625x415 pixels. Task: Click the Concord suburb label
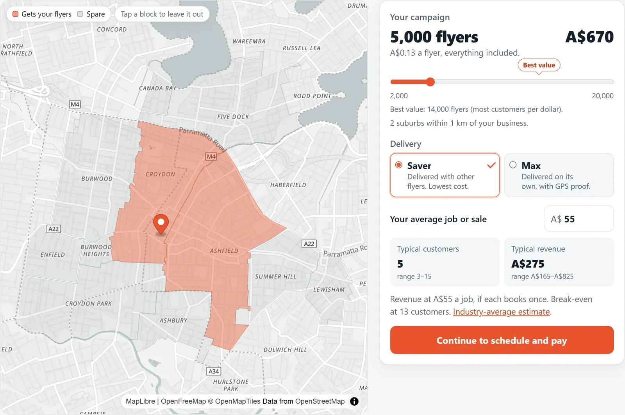(112, 29)
